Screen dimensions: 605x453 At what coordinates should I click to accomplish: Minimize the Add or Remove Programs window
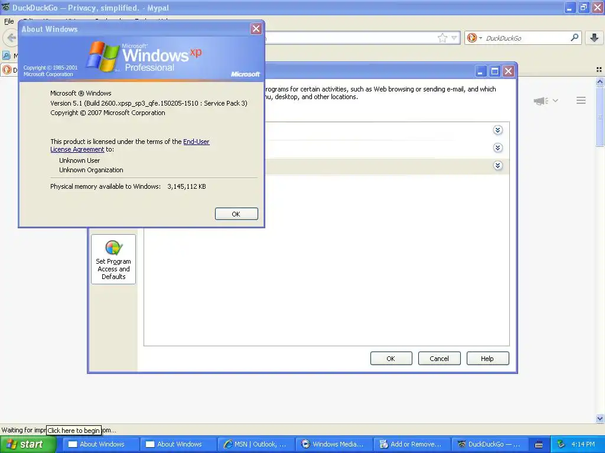pos(480,71)
